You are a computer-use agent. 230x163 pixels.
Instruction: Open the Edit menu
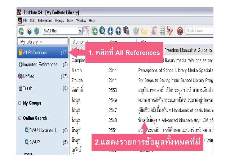[32, 21]
